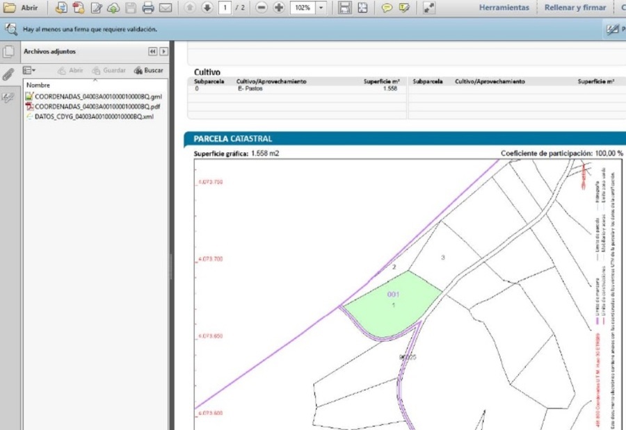The height and width of the screenshot is (430, 626).
Task: Collapse the Archivos adjuntos panel
Action: [x=153, y=51]
